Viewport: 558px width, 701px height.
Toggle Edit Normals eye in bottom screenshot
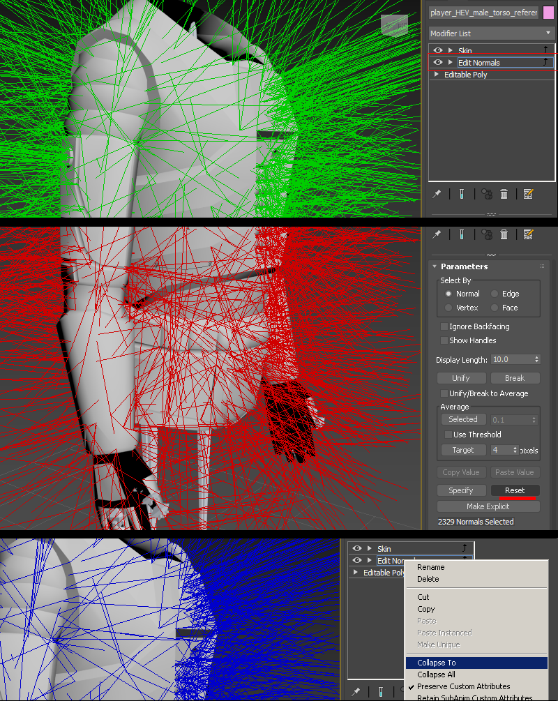357,560
